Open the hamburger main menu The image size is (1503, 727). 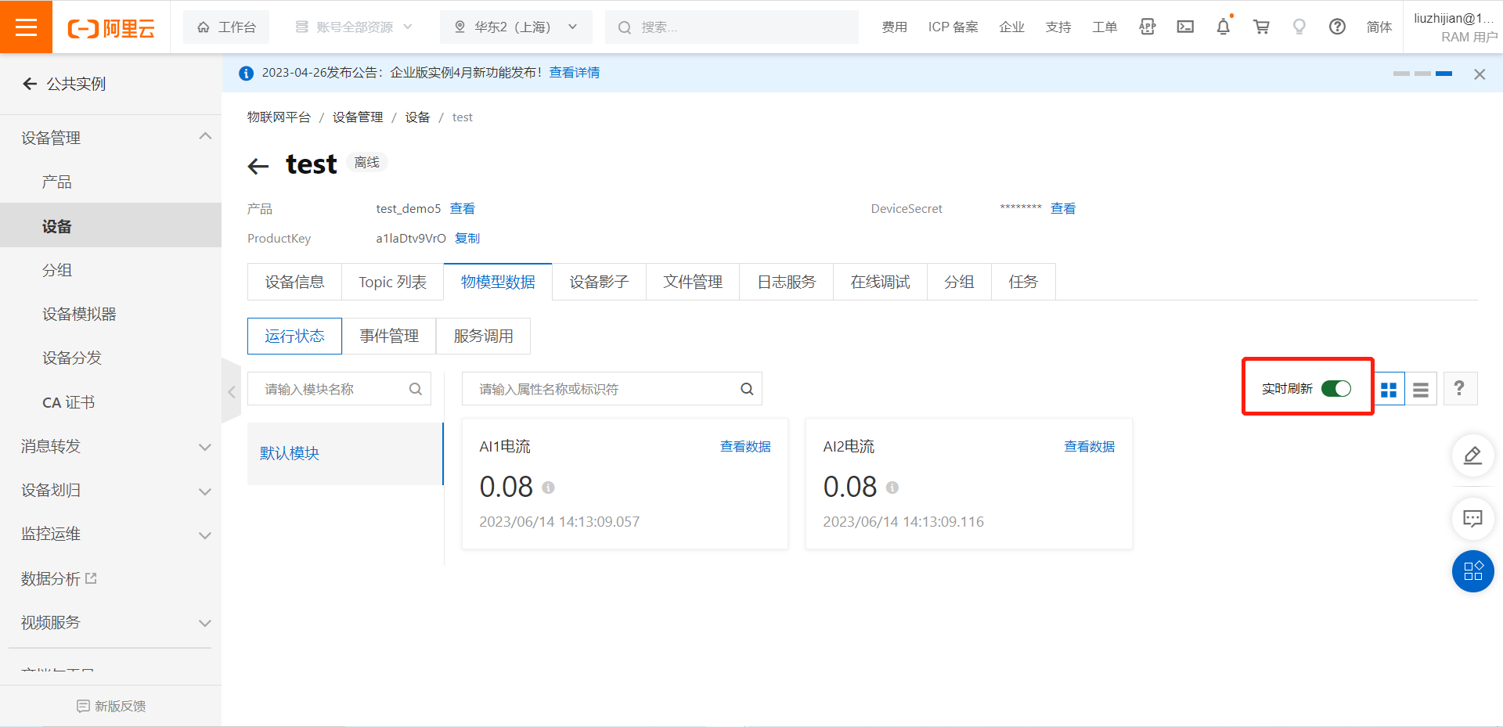pyautogui.click(x=26, y=27)
